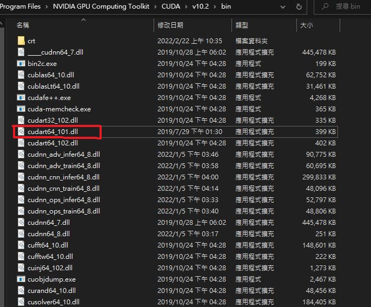Expand the chevron after NVIDIA GPU Computing Toolkit

click(155, 6)
